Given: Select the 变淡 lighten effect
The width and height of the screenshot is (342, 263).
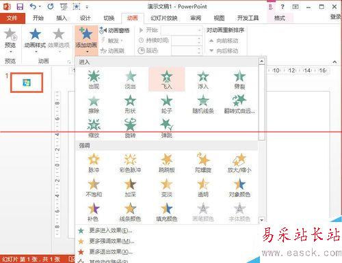Looking at the screenshot, I should pyautogui.click(x=167, y=187).
